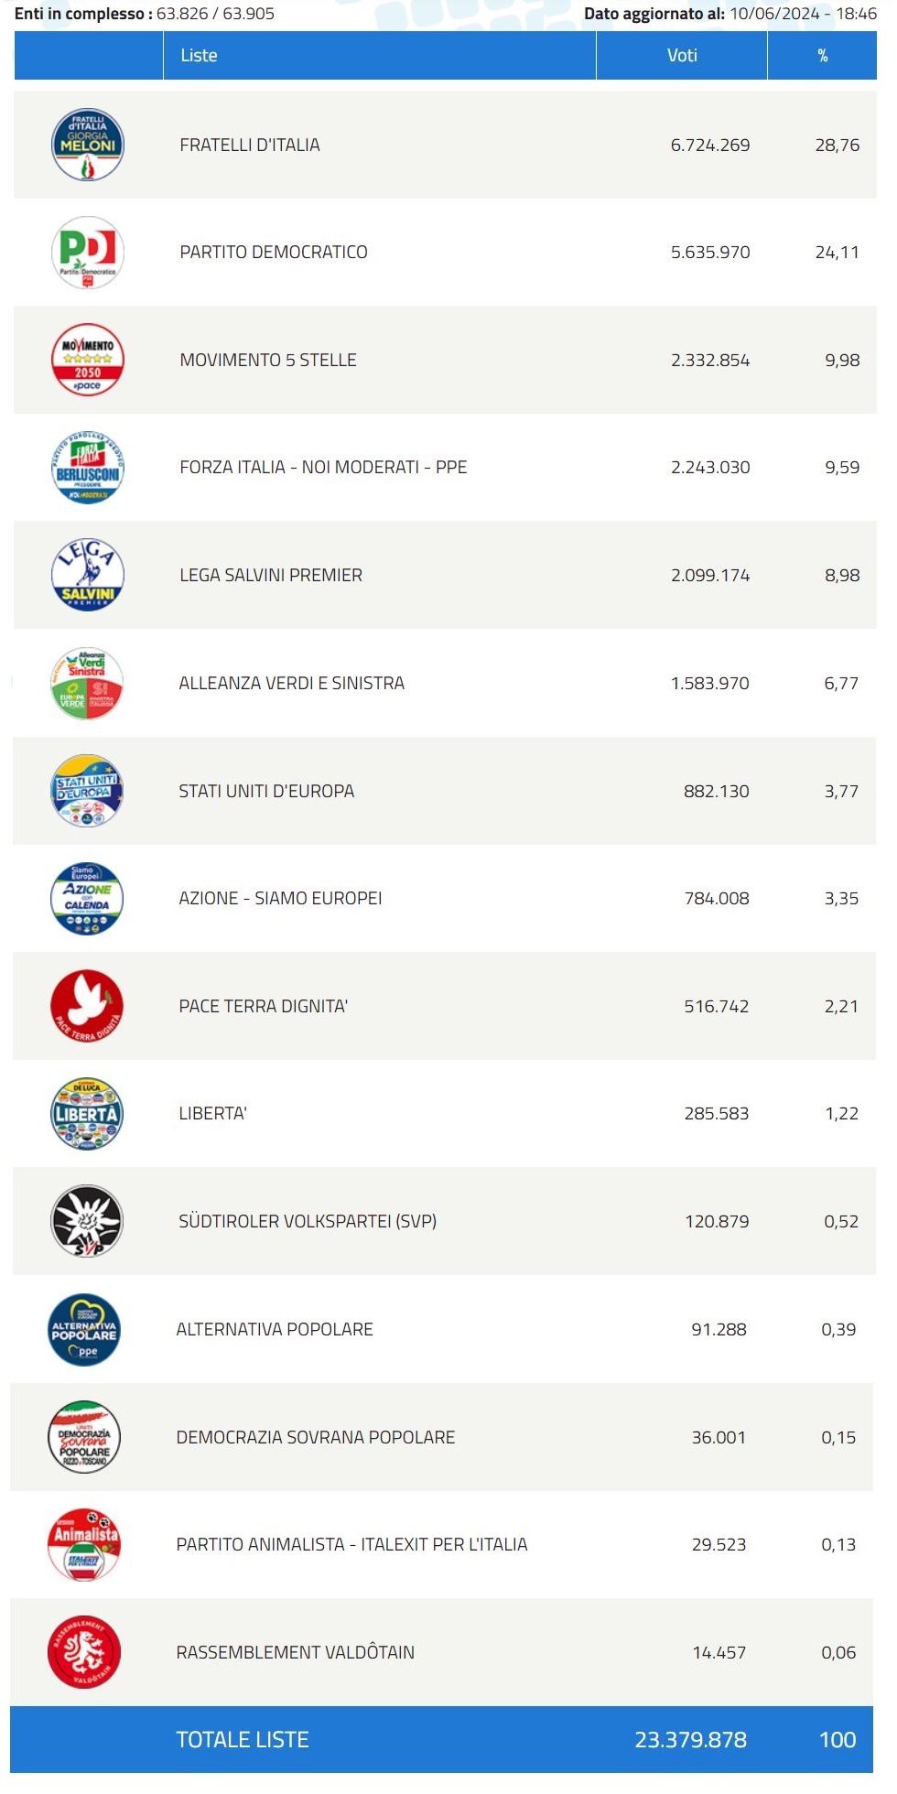This screenshot has height=1794, width=897.
Task: Select the Movimento 5 Stelle 2050 logo
Action: click(88, 360)
